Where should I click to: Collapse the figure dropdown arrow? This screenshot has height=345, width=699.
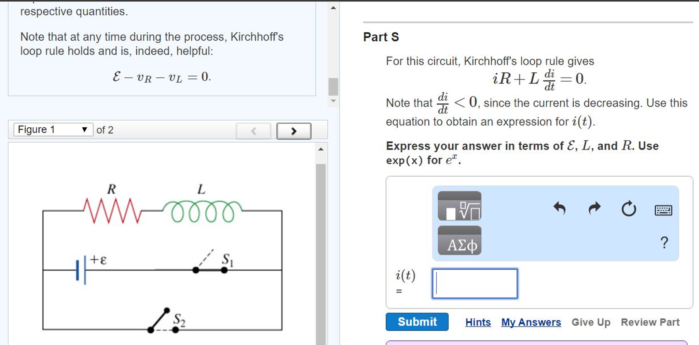[84, 129]
